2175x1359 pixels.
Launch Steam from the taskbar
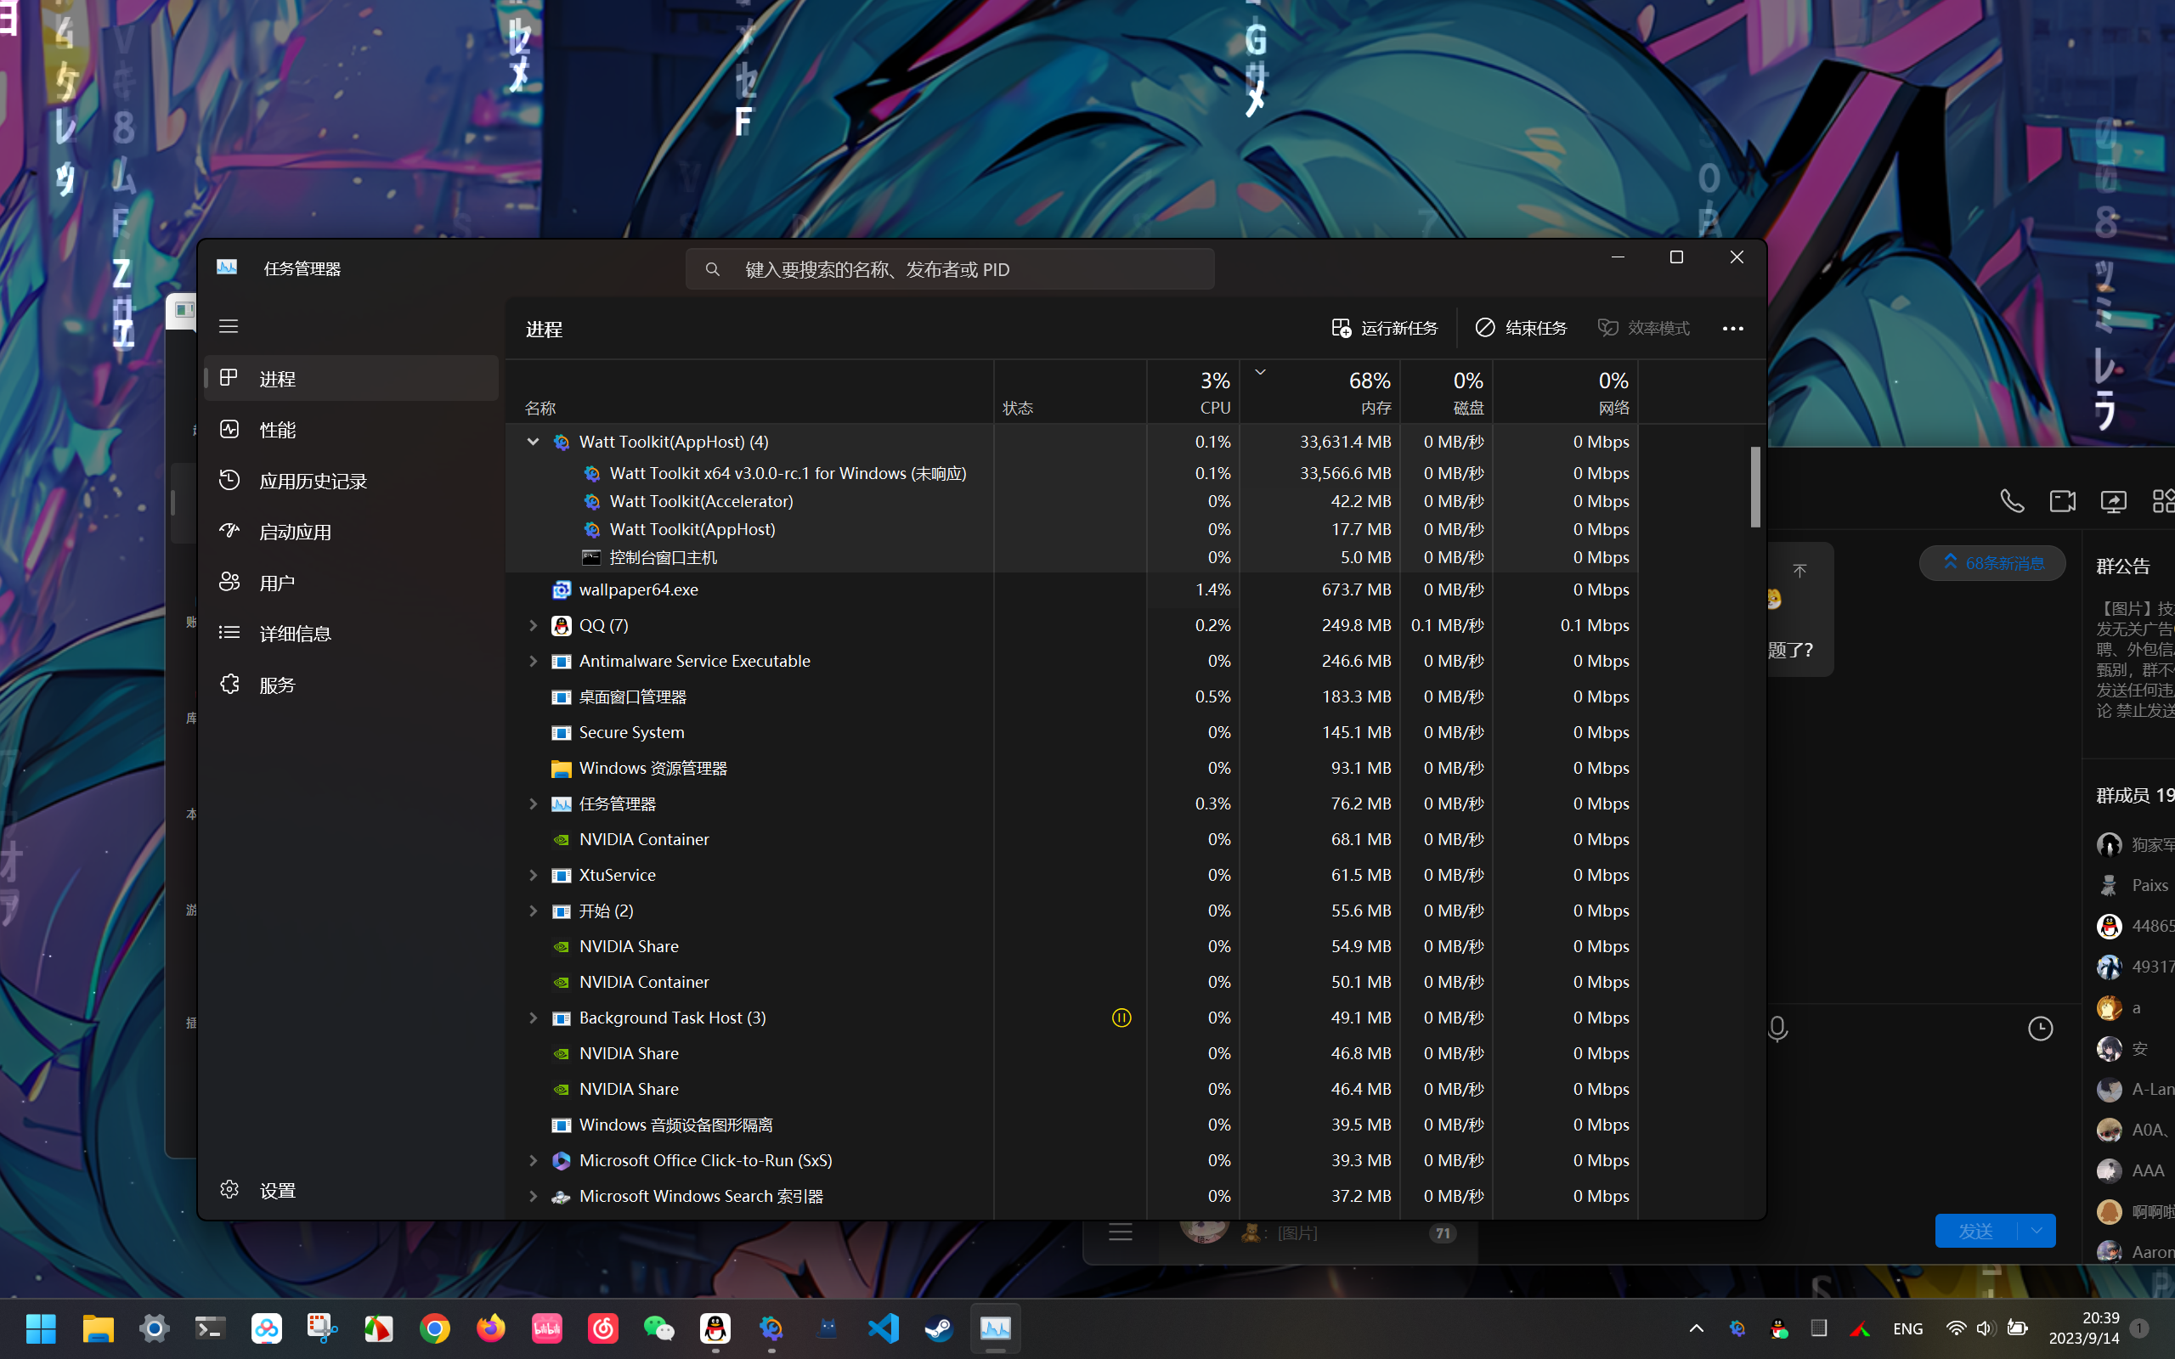939,1328
